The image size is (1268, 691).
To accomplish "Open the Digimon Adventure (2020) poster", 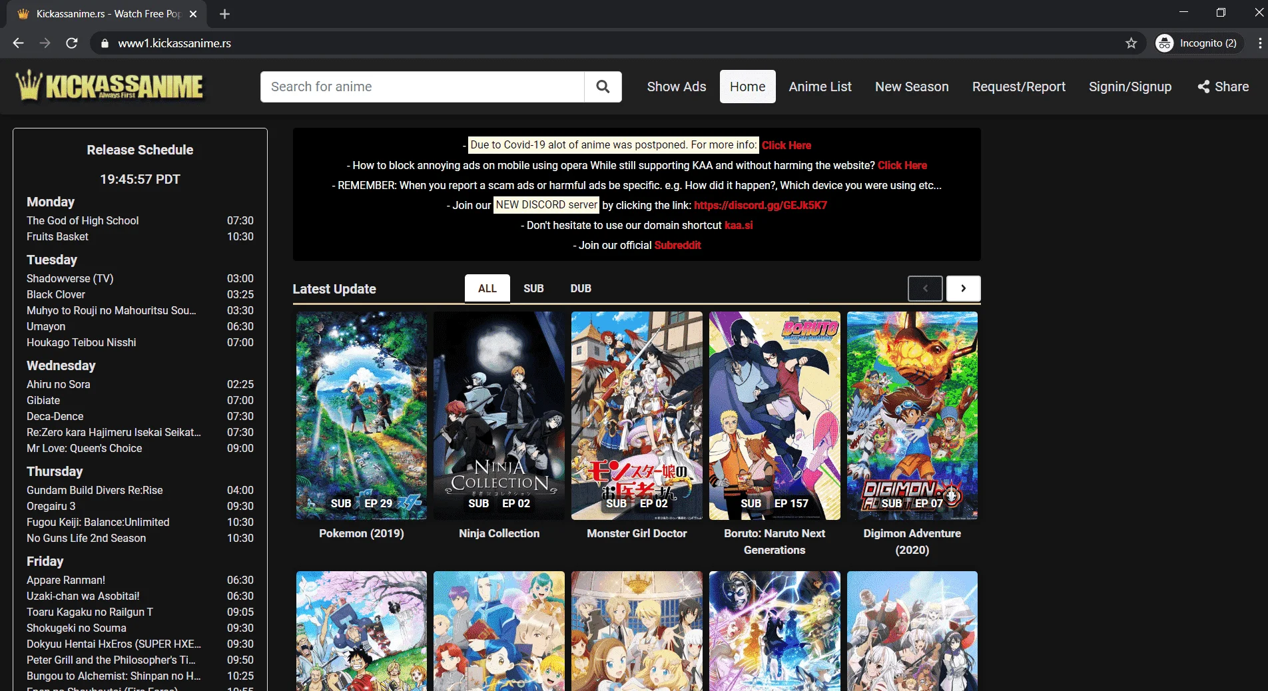I will pyautogui.click(x=912, y=416).
